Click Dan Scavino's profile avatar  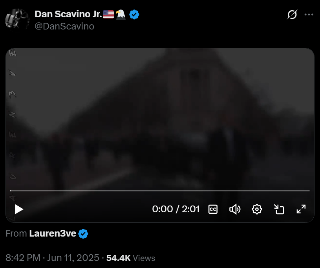(17, 20)
